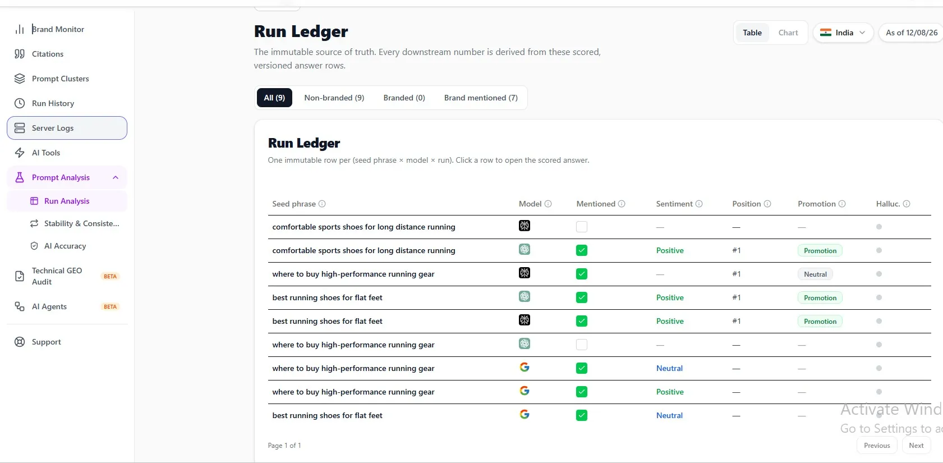Click the Google model icon in flat feet row

(525, 414)
